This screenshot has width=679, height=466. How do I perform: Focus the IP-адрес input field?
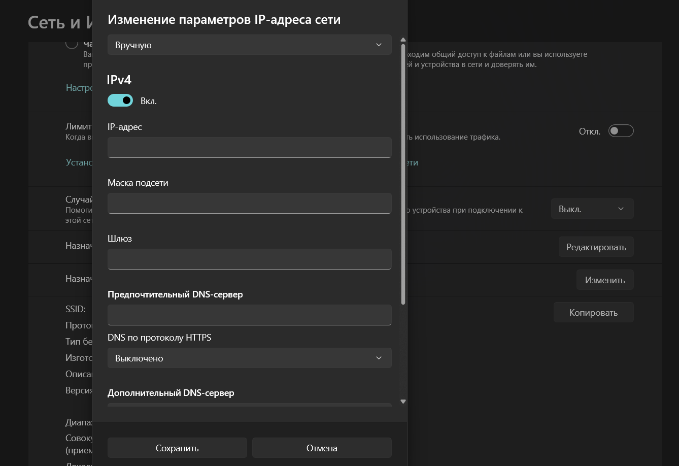coord(250,147)
